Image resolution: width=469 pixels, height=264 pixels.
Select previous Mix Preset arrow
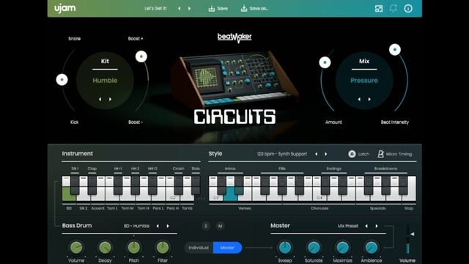(x=366, y=226)
